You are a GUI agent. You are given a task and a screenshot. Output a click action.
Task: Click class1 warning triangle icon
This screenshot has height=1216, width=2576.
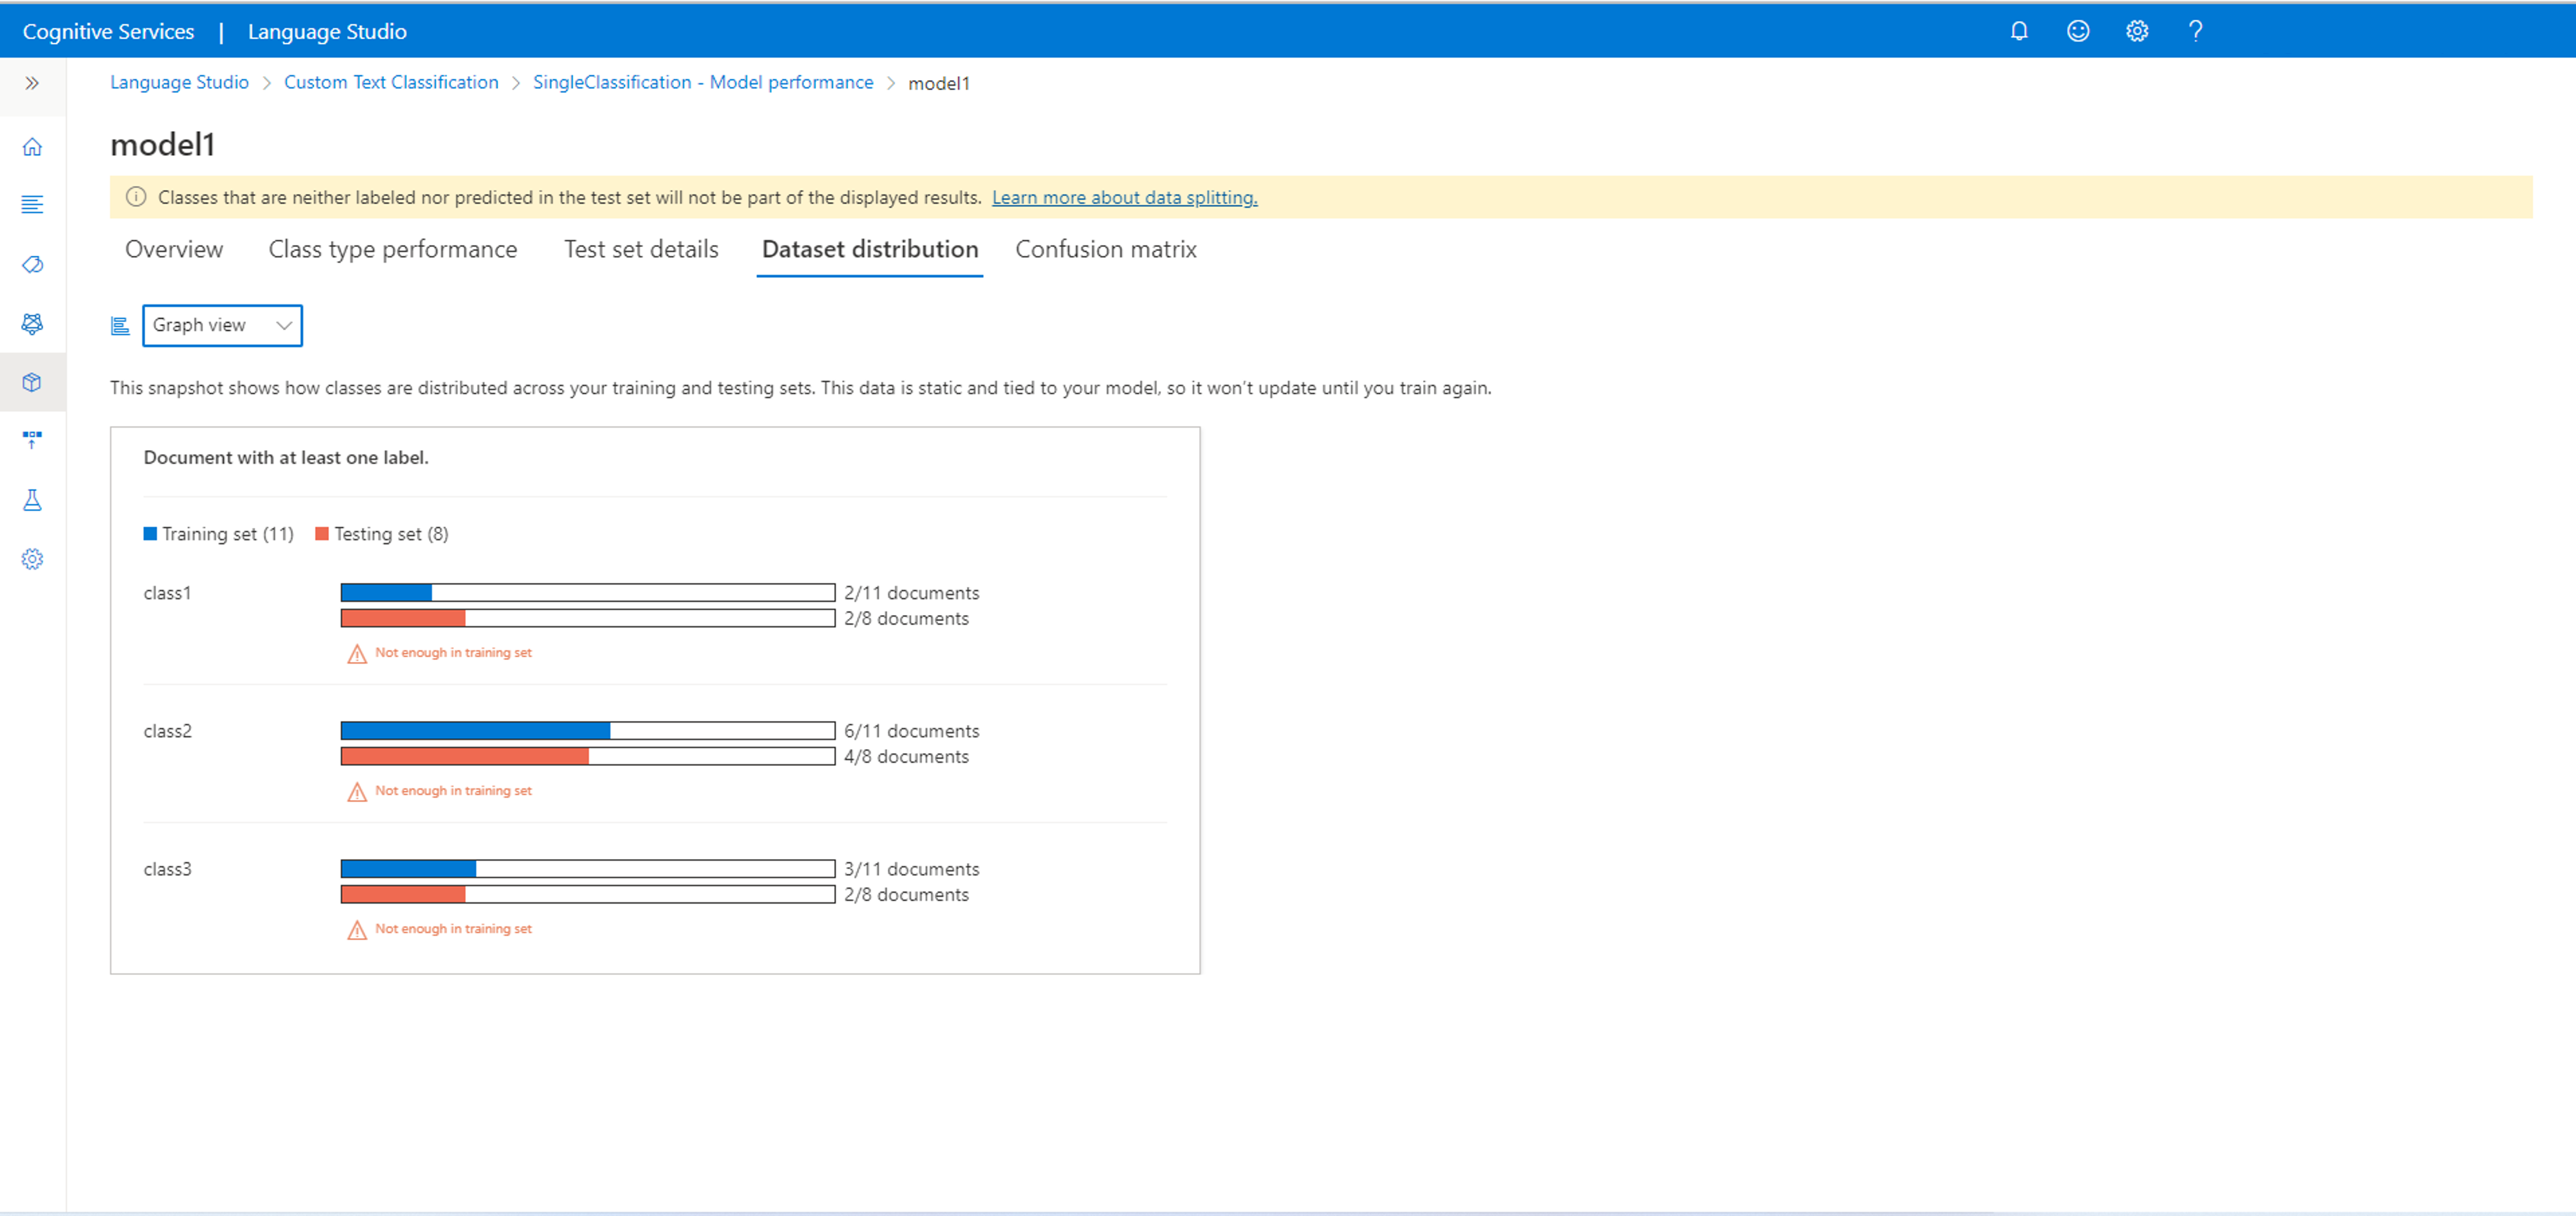point(357,654)
